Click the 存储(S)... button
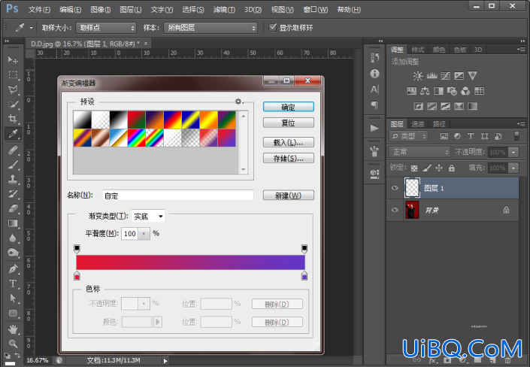This screenshot has height=367, width=530. (x=289, y=158)
